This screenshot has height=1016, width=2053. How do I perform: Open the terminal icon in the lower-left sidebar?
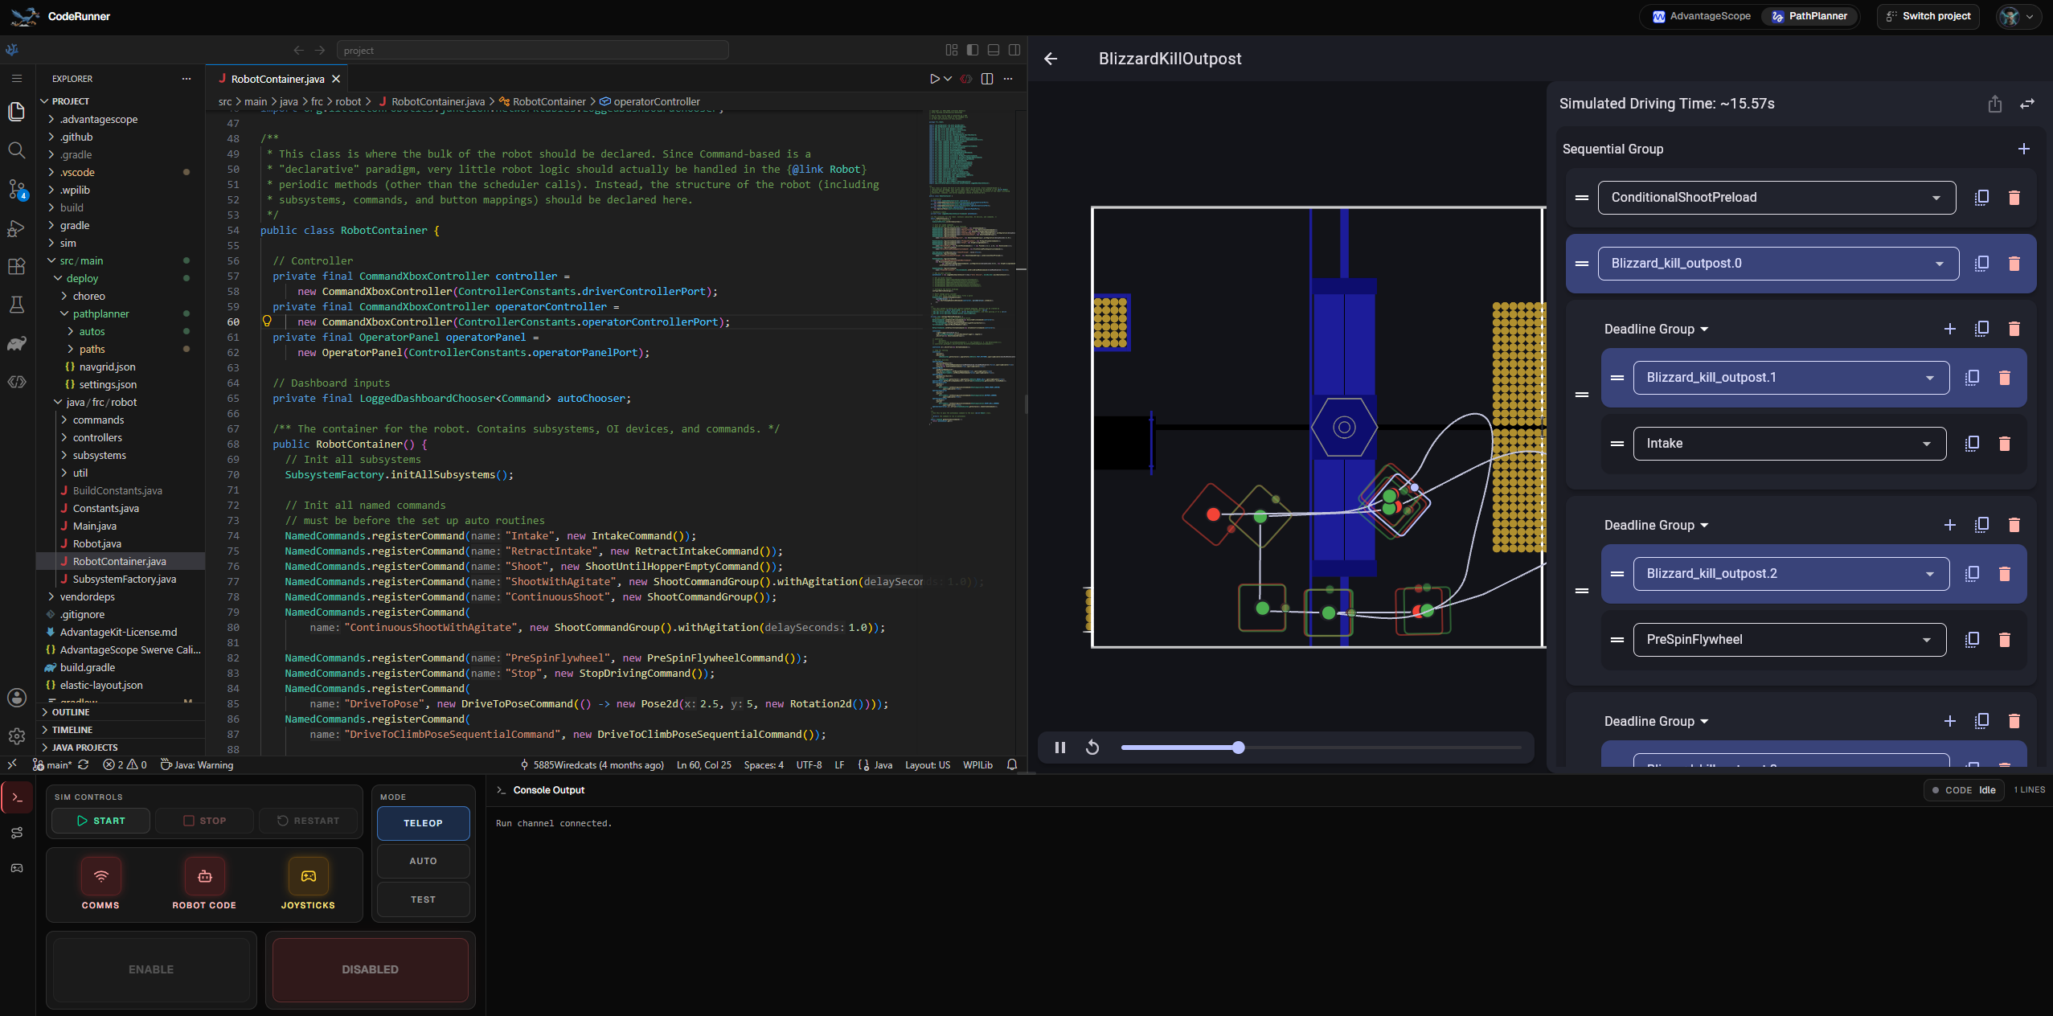pos(17,797)
